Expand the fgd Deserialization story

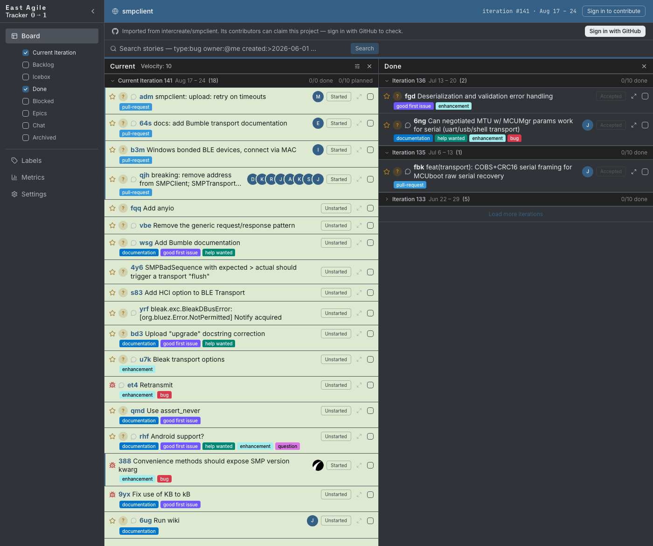(x=634, y=96)
